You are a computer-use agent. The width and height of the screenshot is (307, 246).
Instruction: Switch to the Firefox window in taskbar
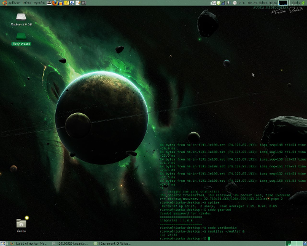(29, 244)
